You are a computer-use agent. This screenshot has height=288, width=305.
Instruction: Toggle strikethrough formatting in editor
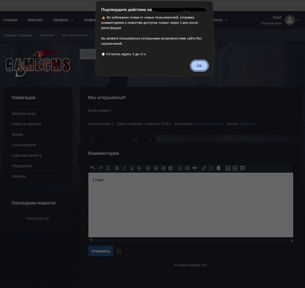(139, 168)
